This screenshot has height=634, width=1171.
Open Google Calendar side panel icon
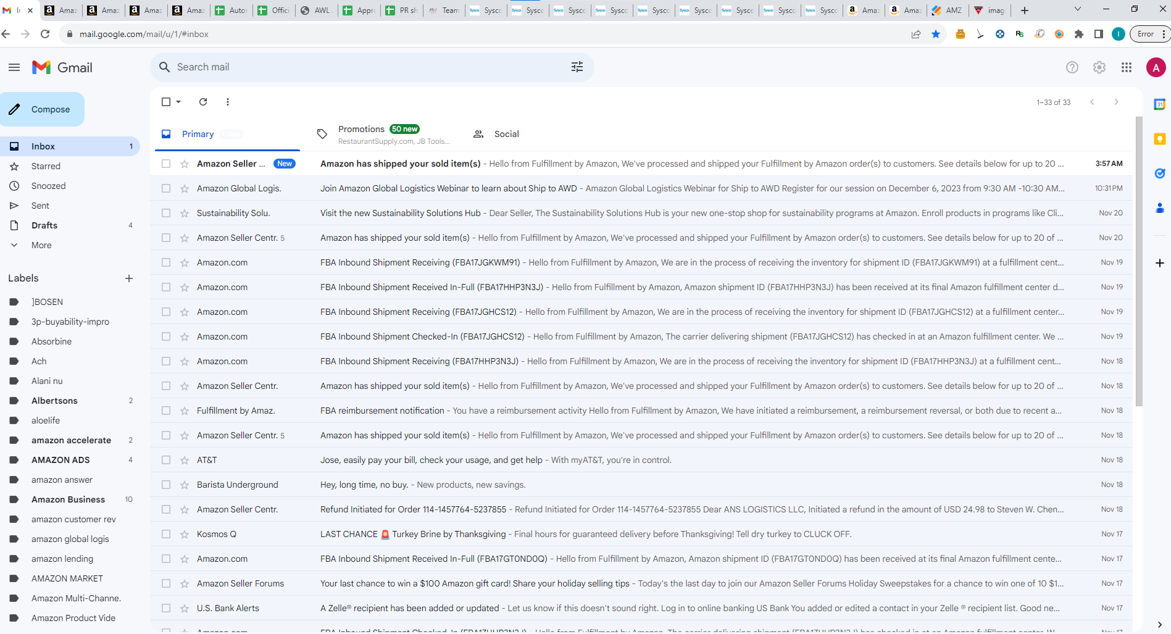(x=1160, y=104)
